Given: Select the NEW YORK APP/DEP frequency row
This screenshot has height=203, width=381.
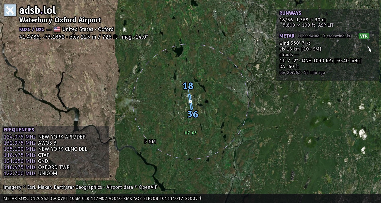Looking at the screenshot, I should coord(44,137).
